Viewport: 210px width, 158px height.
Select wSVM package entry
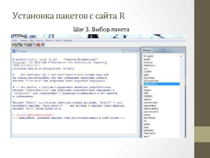147,59
